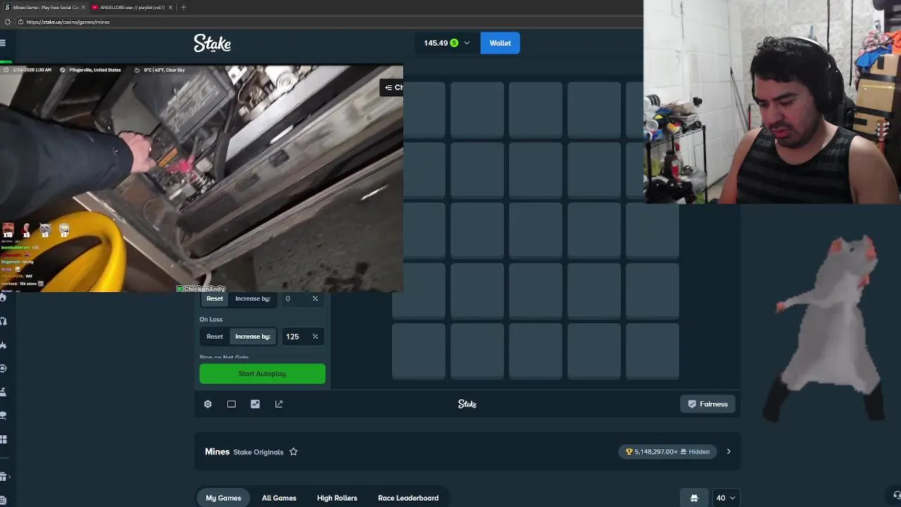Switch to the All Games tab
The width and height of the screenshot is (901, 507).
point(279,498)
